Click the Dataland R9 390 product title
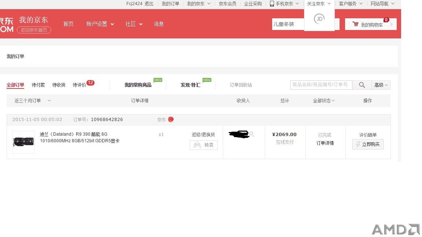The width and height of the screenshot is (422, 237). [x=79, y=137]
